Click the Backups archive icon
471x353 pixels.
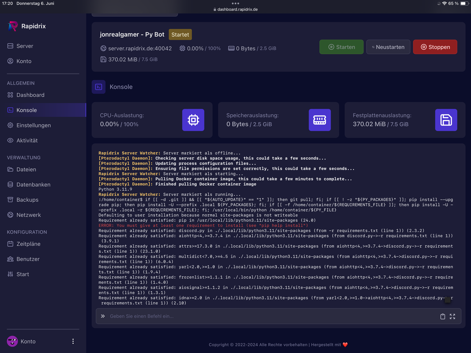pyautogui.click(x=10, y=199)
